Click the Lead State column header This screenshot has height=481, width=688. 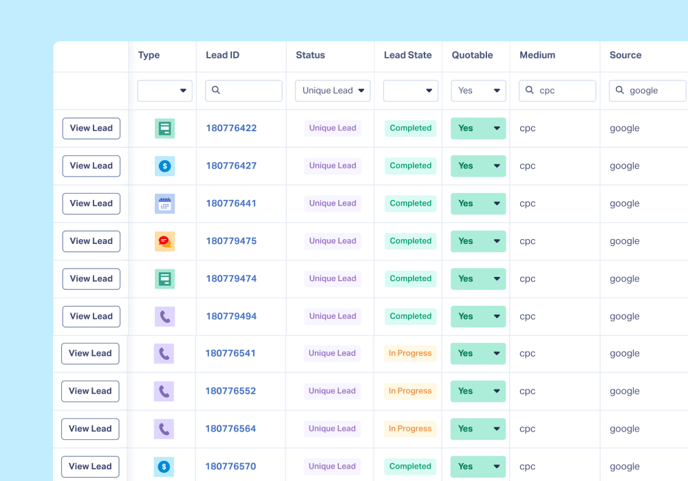point(407,55)
